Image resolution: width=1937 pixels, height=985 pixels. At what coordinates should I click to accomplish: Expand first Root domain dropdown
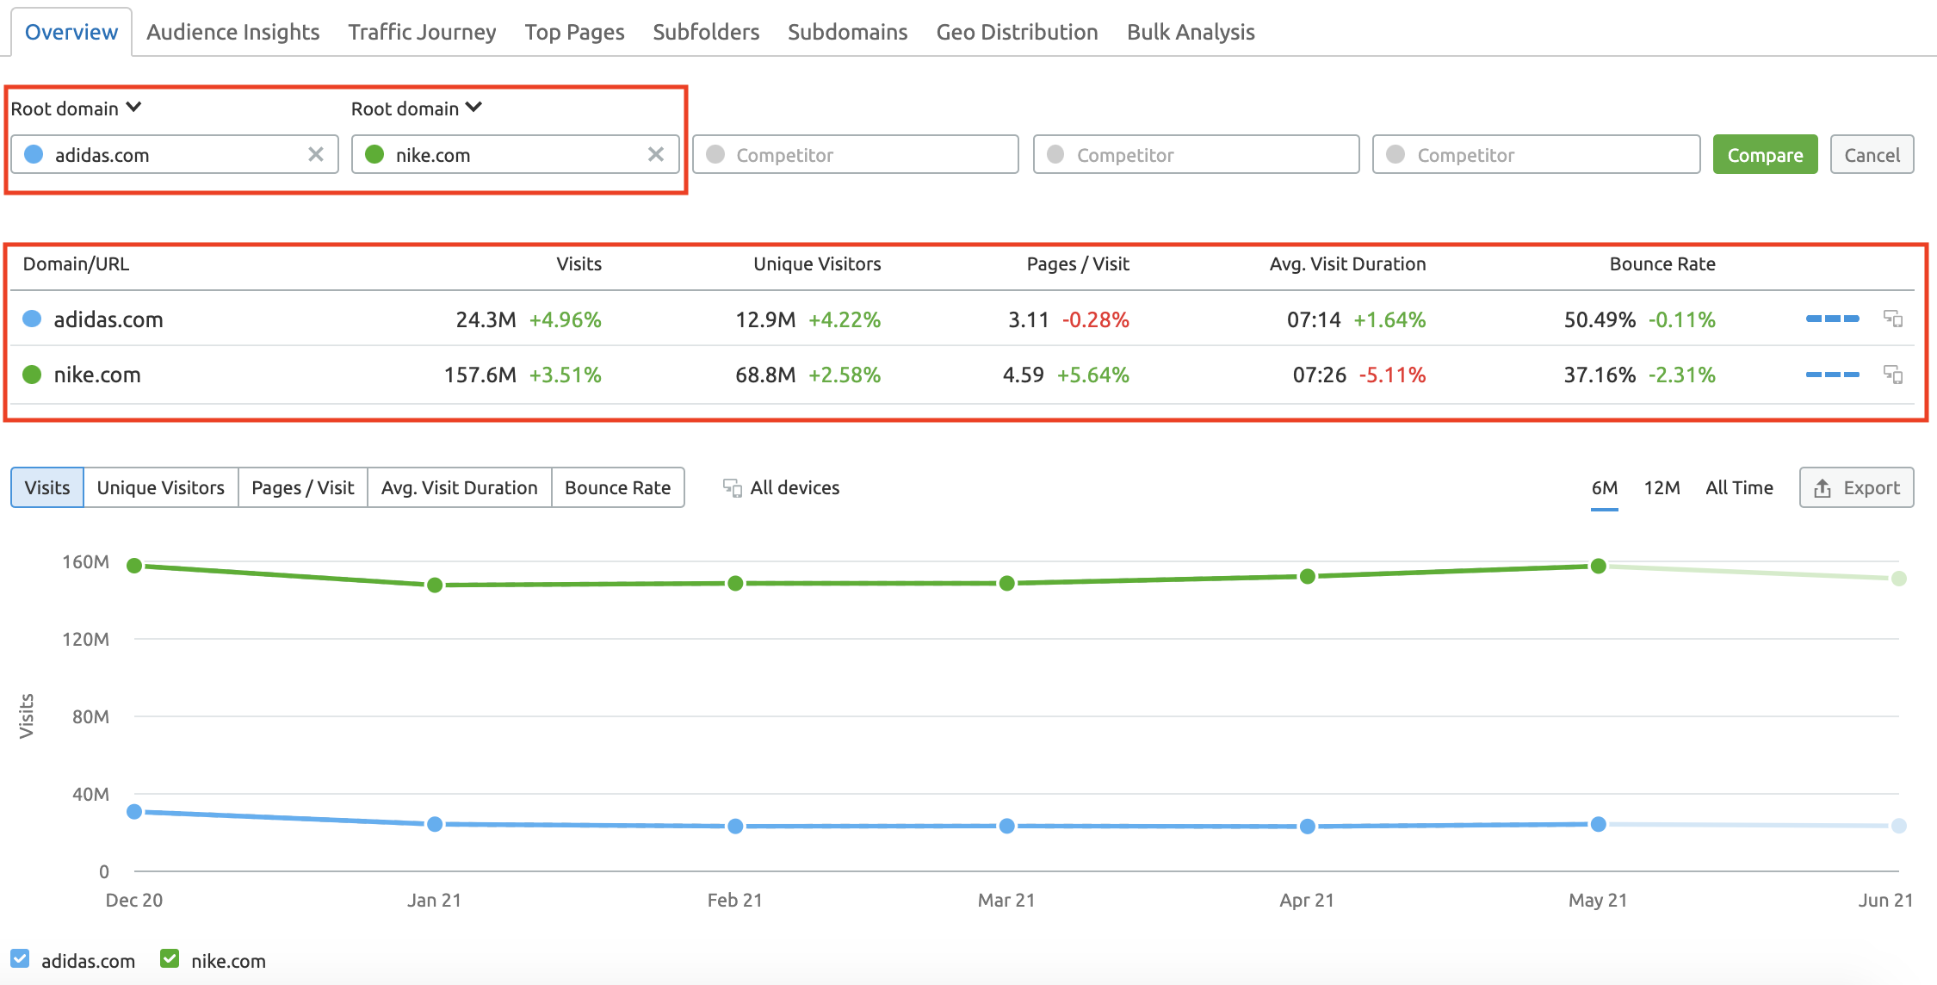coord(76,108)
